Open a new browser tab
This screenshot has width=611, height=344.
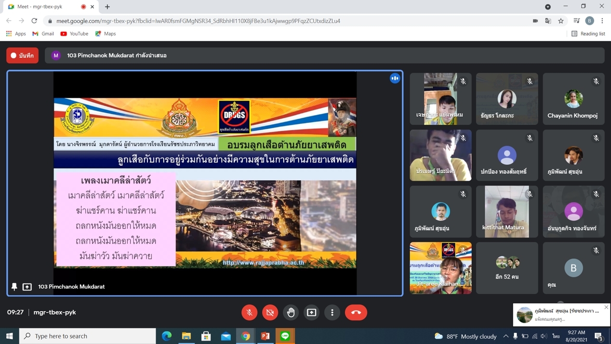tap(107, 7)
